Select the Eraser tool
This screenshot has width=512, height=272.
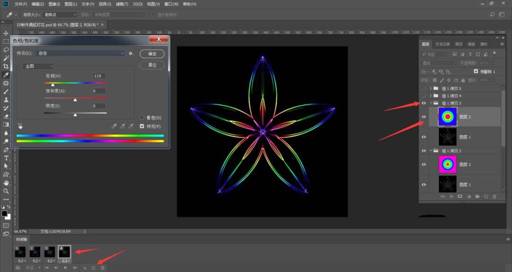pyautogui.click(x=6, y=116)
